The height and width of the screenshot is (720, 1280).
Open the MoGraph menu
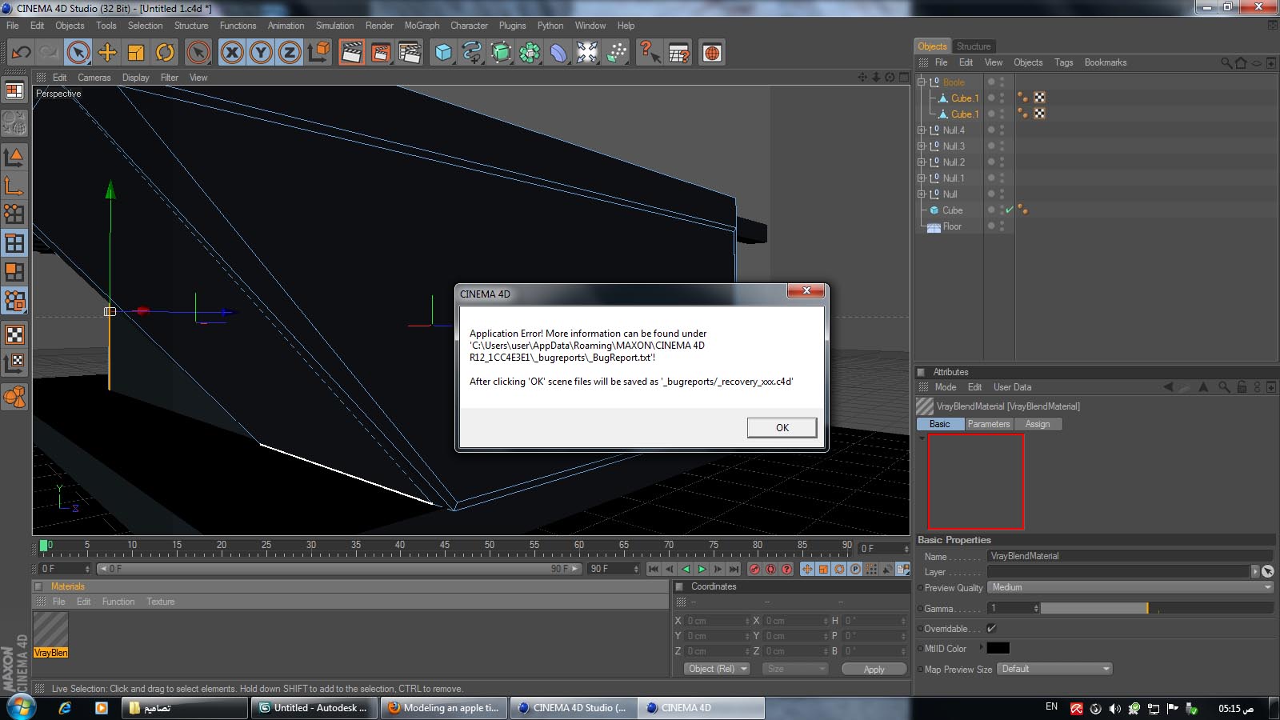click(422, 26)
